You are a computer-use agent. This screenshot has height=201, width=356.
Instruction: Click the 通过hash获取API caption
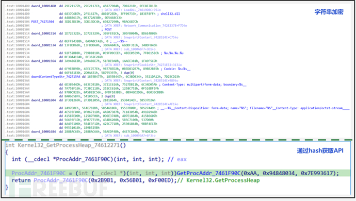tap(320, 150)
